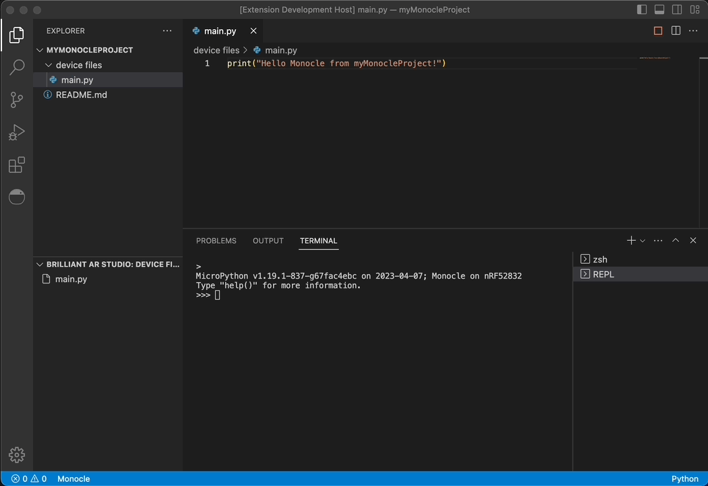Collapse the MYMONOCLEPROJECT folder section
This screenshot has width=708, height=486.
point(108,50)
